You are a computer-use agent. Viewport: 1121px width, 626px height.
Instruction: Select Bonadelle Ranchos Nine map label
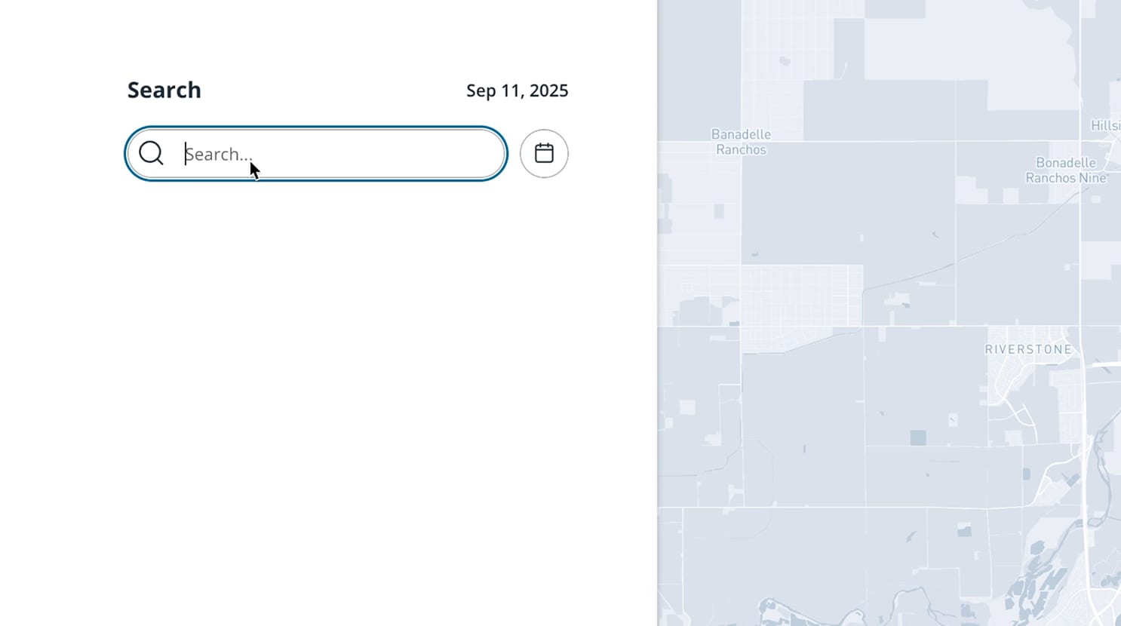point(1065,170)
